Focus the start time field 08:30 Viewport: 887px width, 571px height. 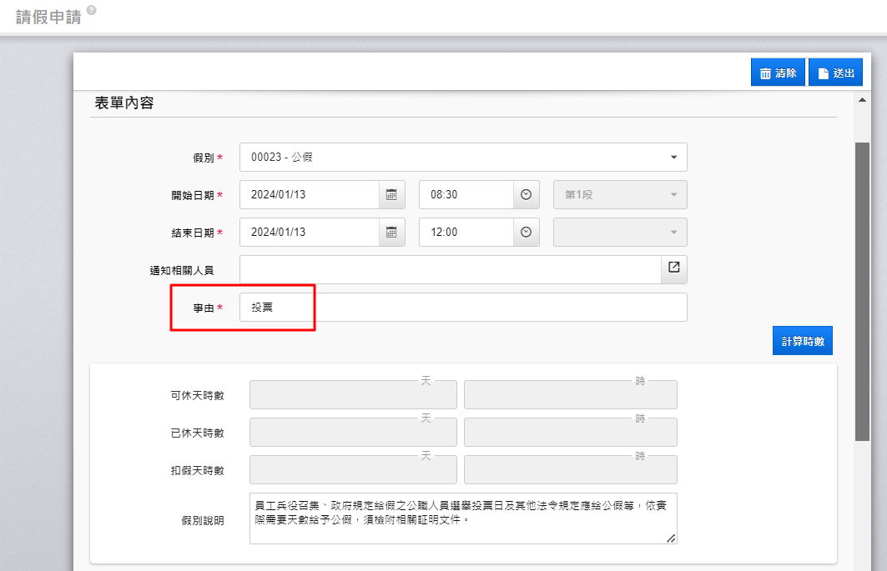[466, 194]
